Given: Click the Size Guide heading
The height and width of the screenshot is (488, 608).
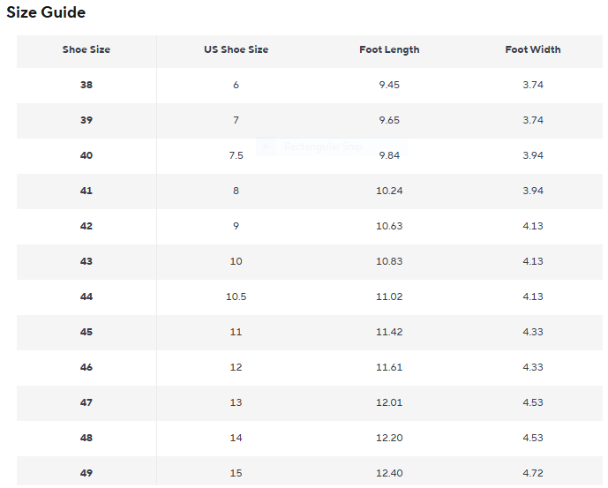Looking at the screenshot, I should 46,12.
